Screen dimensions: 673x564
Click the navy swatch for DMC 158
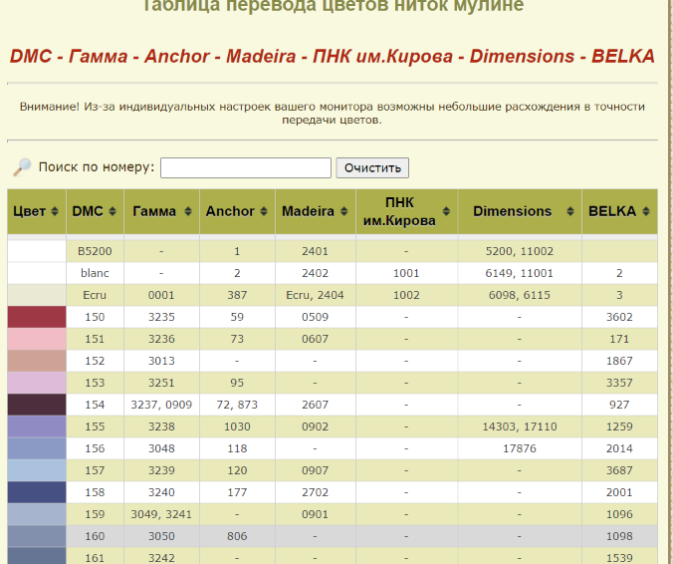tap(37, 492)
